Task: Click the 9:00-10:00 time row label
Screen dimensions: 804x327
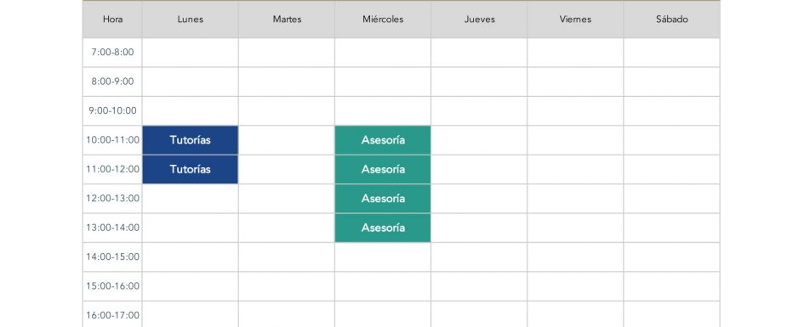Action: point(112,110)
